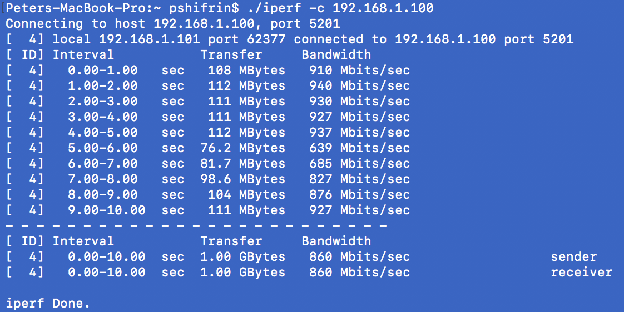Click the dashed separator line
Screen dimensions: 624x312
pyautogui.click(x=196, y=226)
